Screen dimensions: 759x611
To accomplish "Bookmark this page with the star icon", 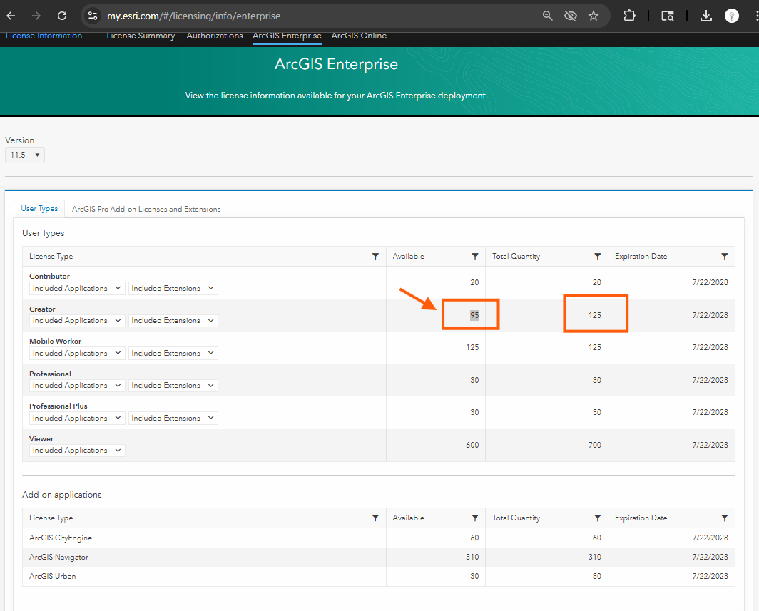I will click(594, 16).
